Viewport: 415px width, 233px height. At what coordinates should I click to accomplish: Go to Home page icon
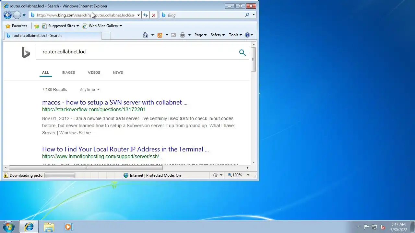coord(146,35)
